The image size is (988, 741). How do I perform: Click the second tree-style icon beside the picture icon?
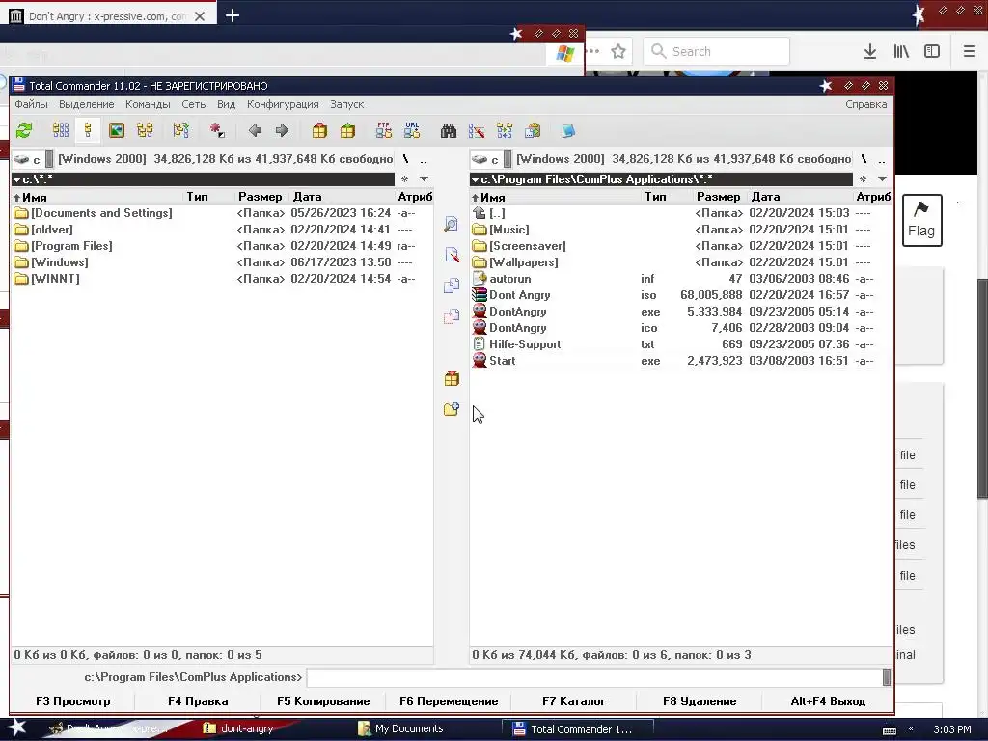(180, 130)
